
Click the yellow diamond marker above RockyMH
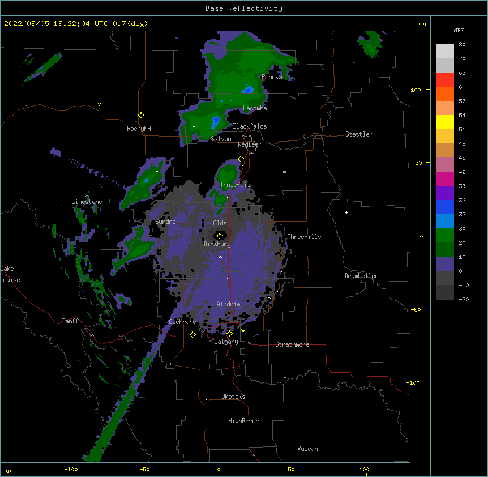click(141, 116)
